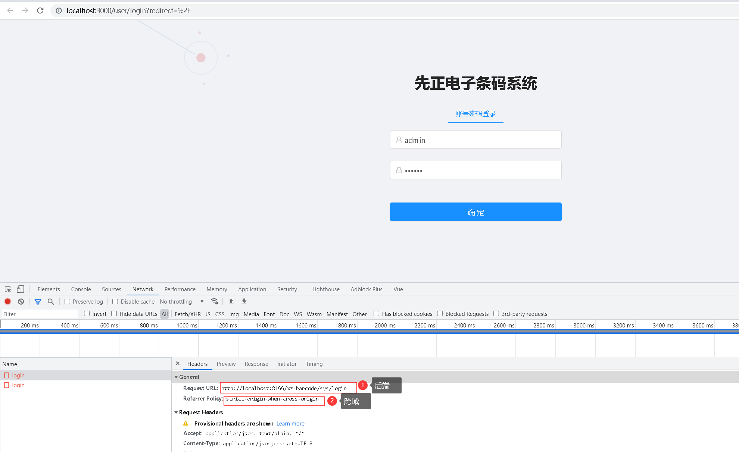Open network conditions wifi icon
Viewport: 739px width, 452px height.
click(214, 301)
